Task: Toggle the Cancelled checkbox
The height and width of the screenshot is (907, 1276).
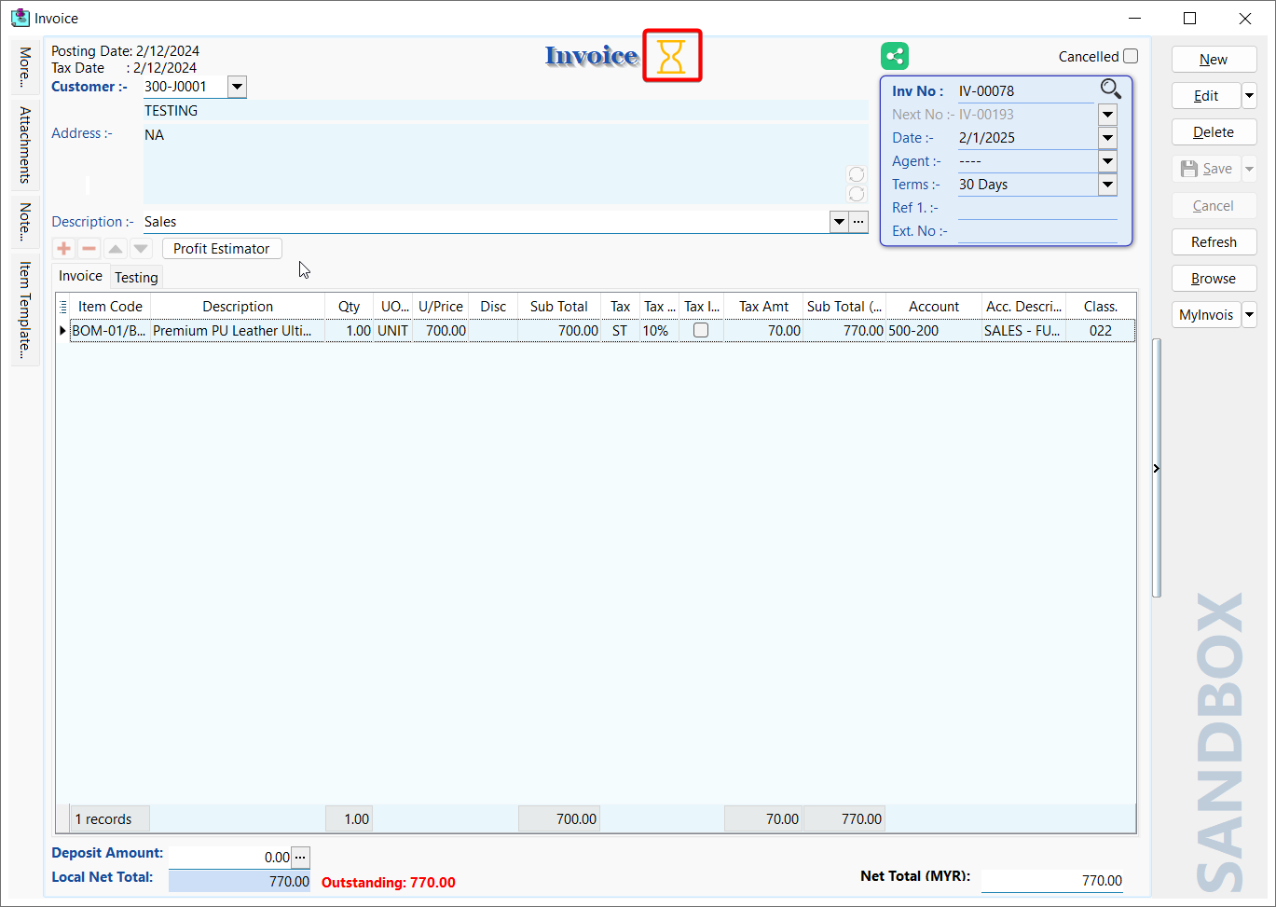Action: click(x=1131, y=56)
